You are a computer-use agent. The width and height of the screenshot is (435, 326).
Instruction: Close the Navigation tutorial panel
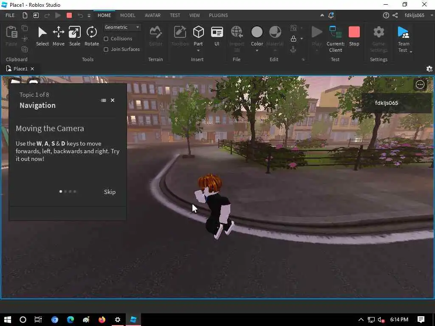click(x=113, y=100)
